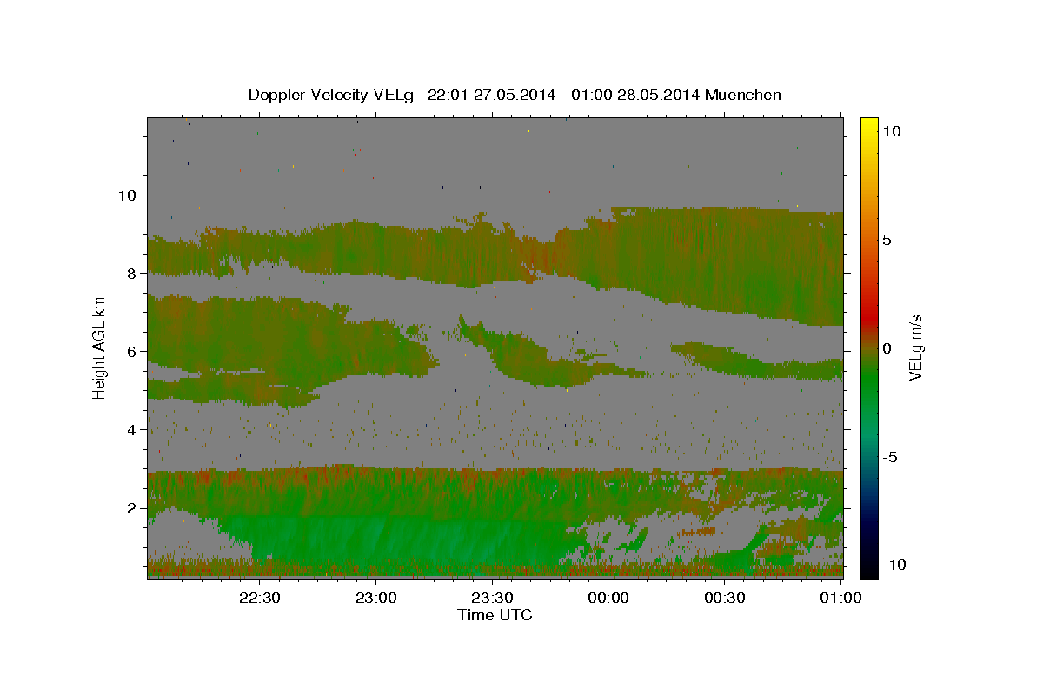Click the 'Height AGL km' axis label
Screen dimensions: 1043x695
pos(100,347)
